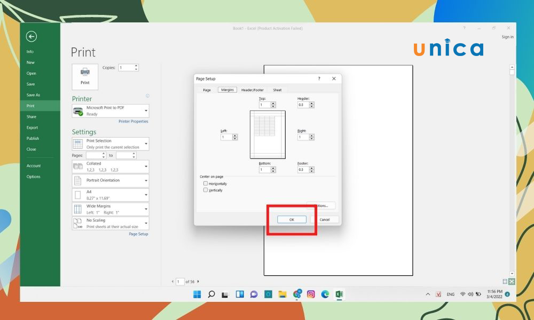Click the Pages from input field
This screenshot has height=320, width=534.
93,155
